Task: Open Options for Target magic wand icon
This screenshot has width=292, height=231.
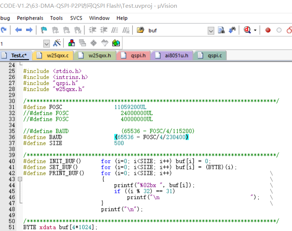Action: pyautogui.click(x=57, y=43)
